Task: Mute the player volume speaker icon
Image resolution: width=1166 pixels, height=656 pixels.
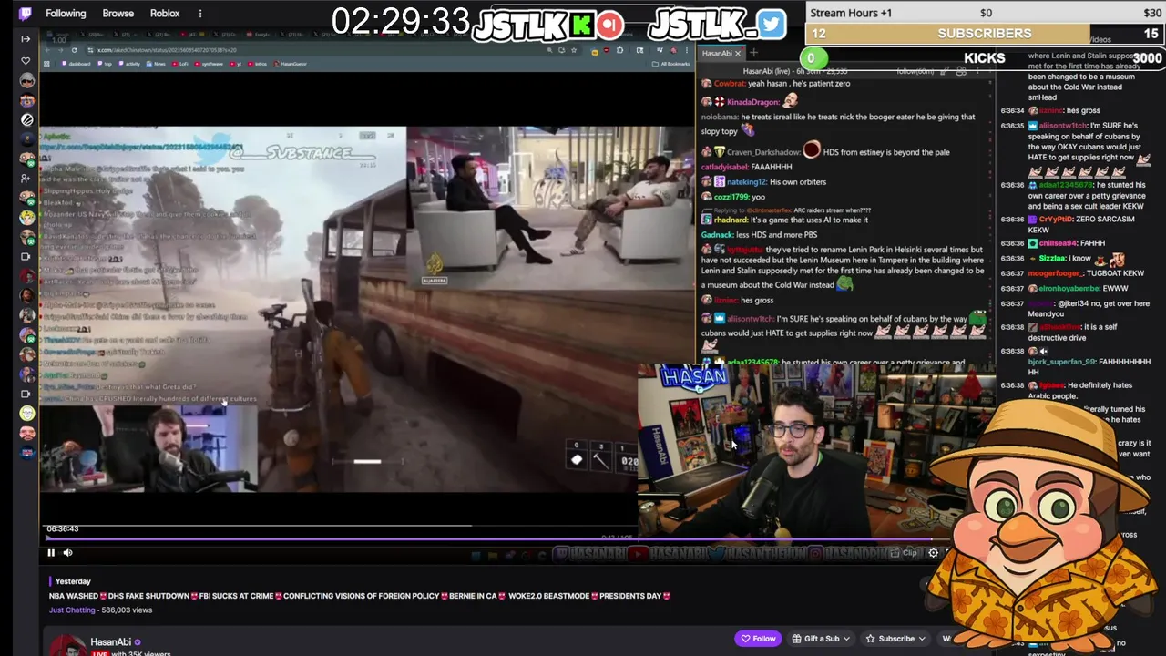Action: pos(67,552)
